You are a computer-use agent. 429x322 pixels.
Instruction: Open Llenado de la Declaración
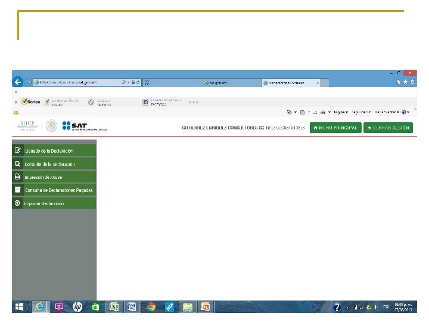54,151
